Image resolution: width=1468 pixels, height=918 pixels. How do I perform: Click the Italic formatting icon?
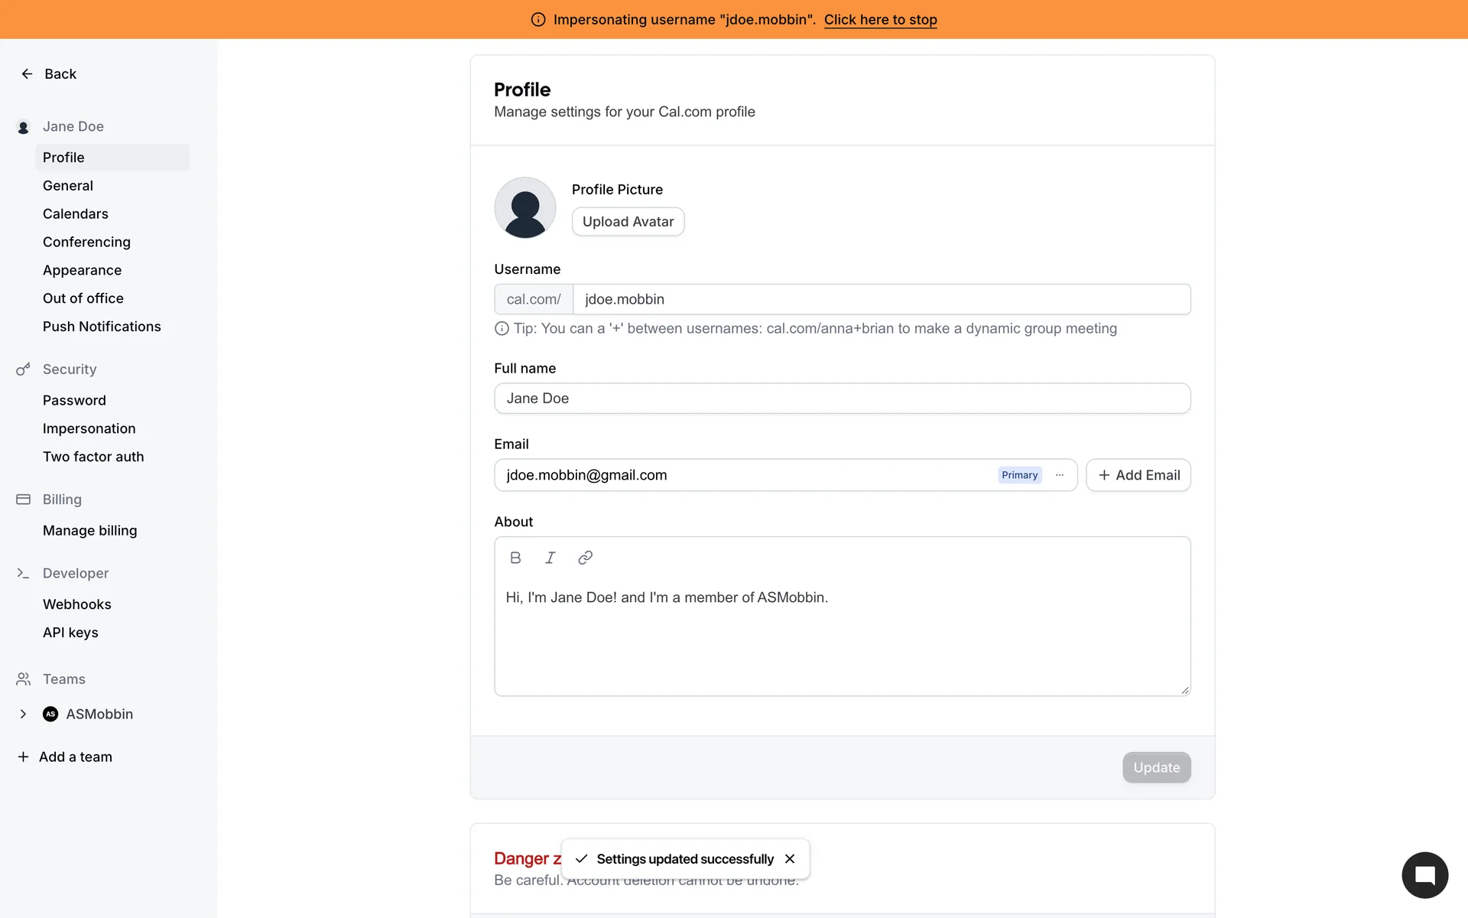550,558
